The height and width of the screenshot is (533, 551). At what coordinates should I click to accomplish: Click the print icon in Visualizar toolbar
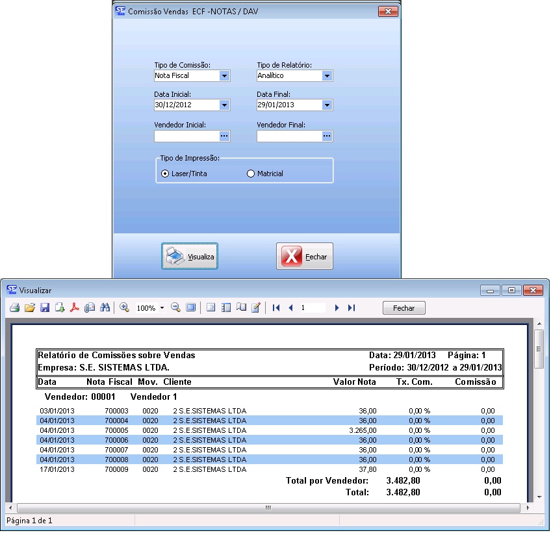14,308
